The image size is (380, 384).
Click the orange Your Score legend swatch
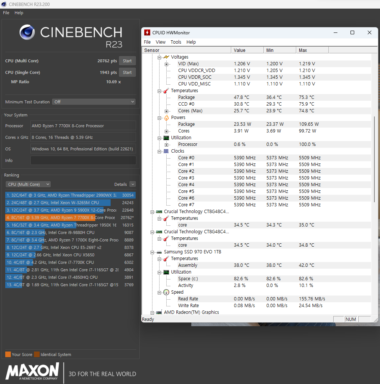8,355
